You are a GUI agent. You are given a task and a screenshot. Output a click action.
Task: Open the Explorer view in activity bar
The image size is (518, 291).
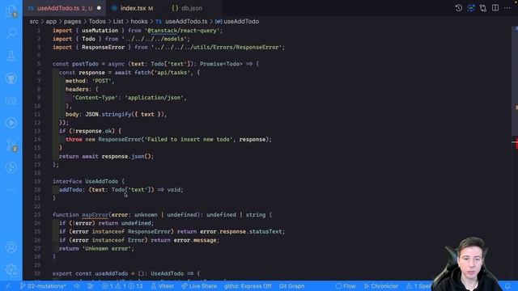11,11
